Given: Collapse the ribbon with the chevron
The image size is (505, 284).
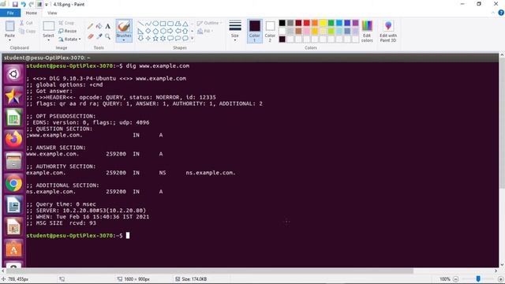Looking at the screenshot, I should [x=493, y=13].
